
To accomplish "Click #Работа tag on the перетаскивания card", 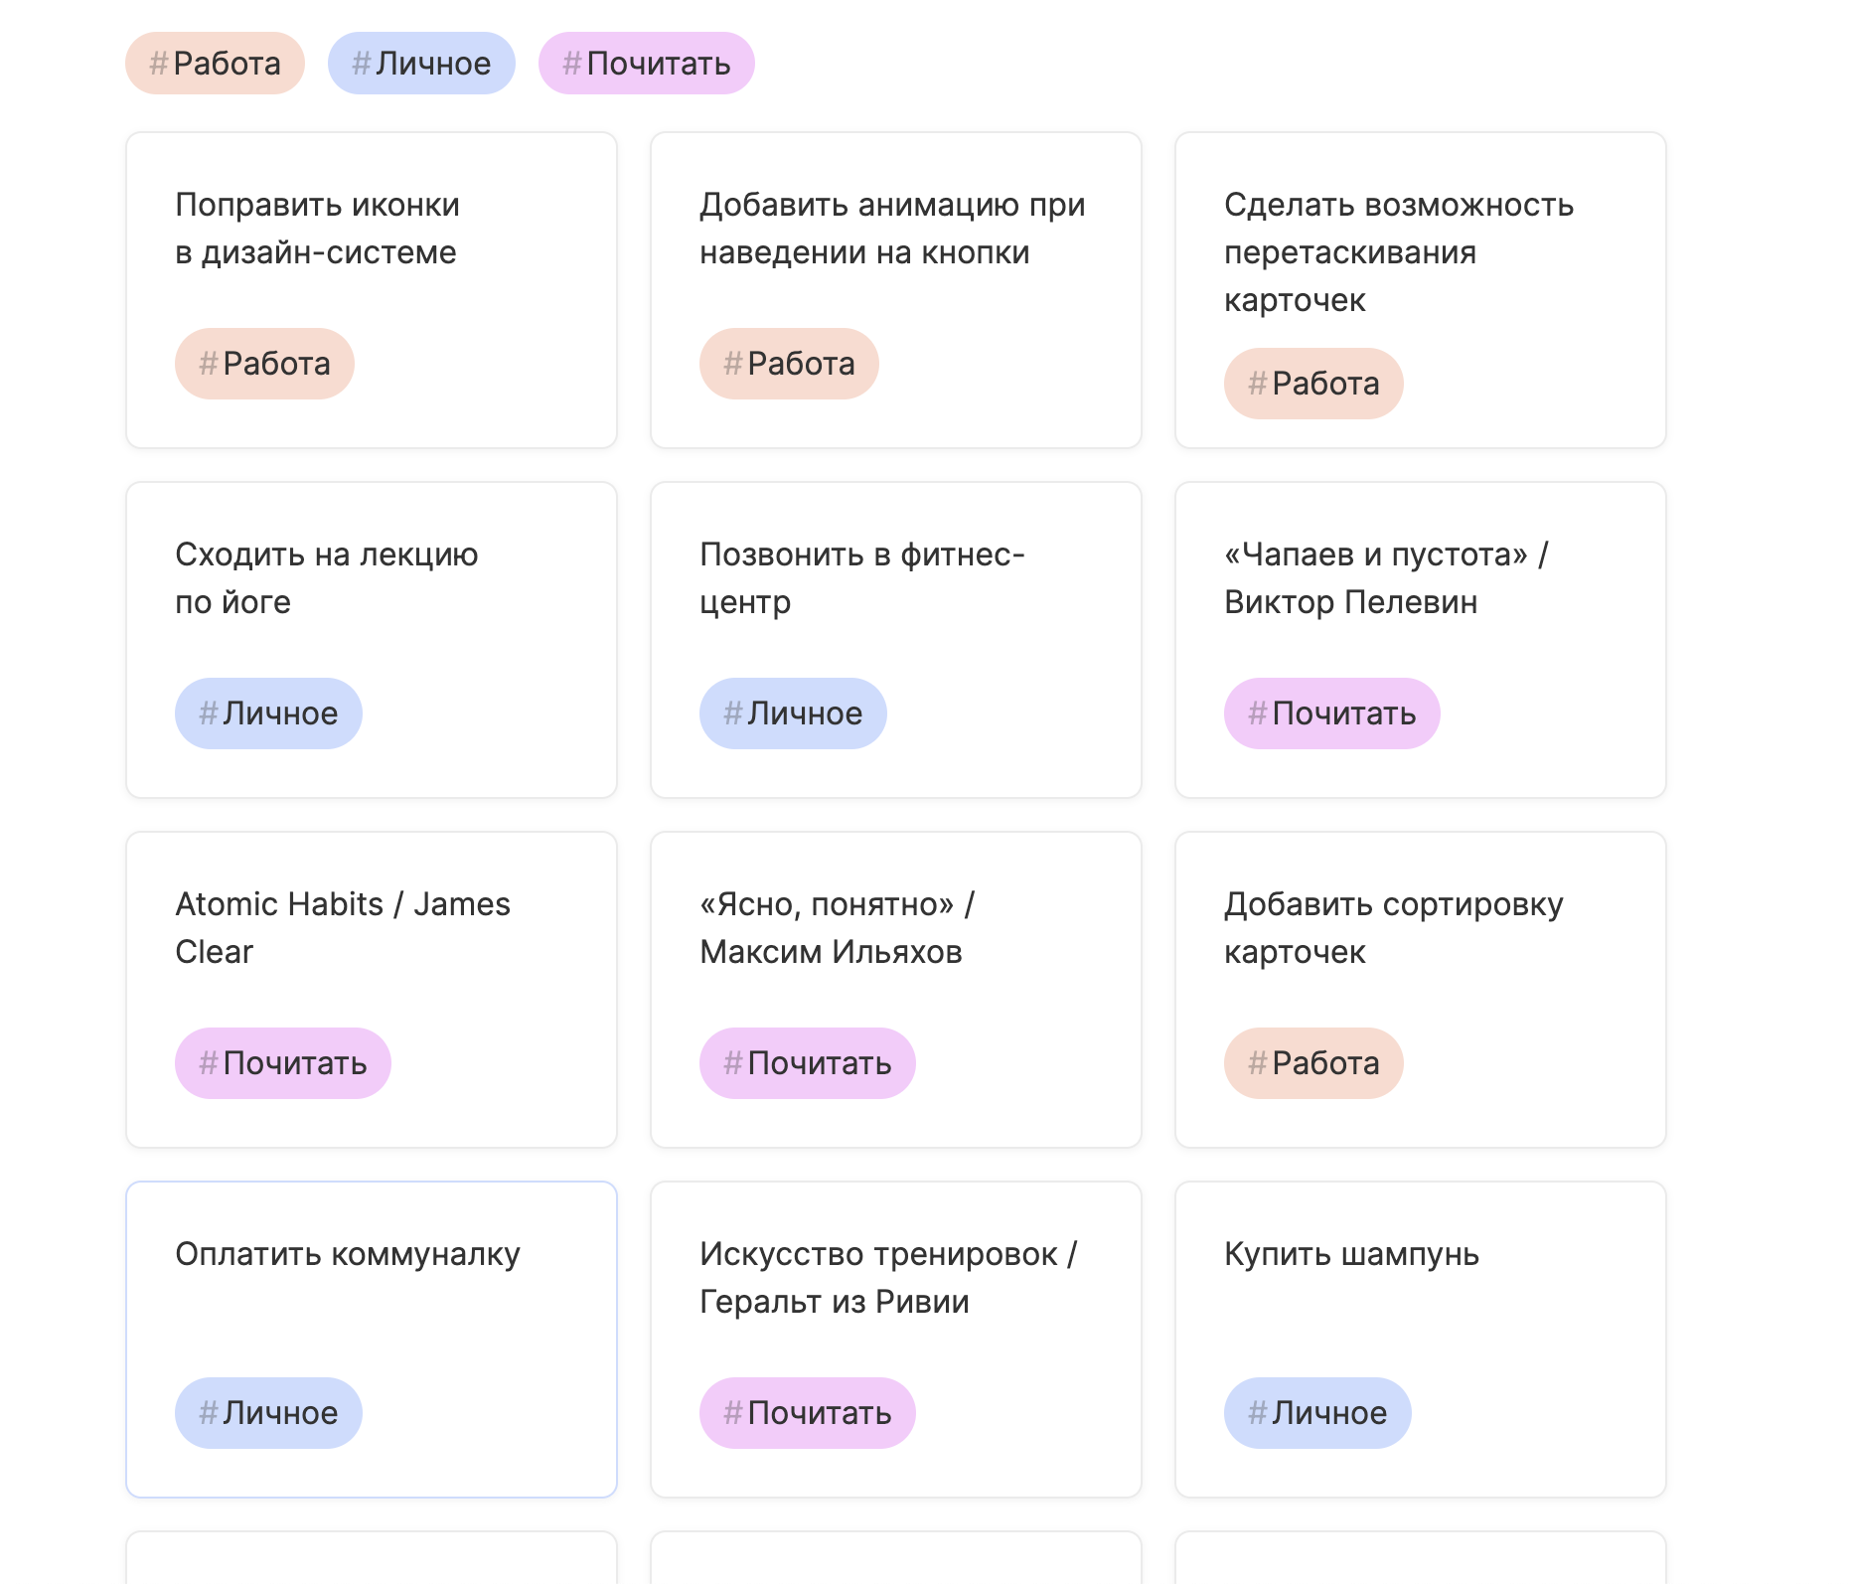I will [1312, 384].
